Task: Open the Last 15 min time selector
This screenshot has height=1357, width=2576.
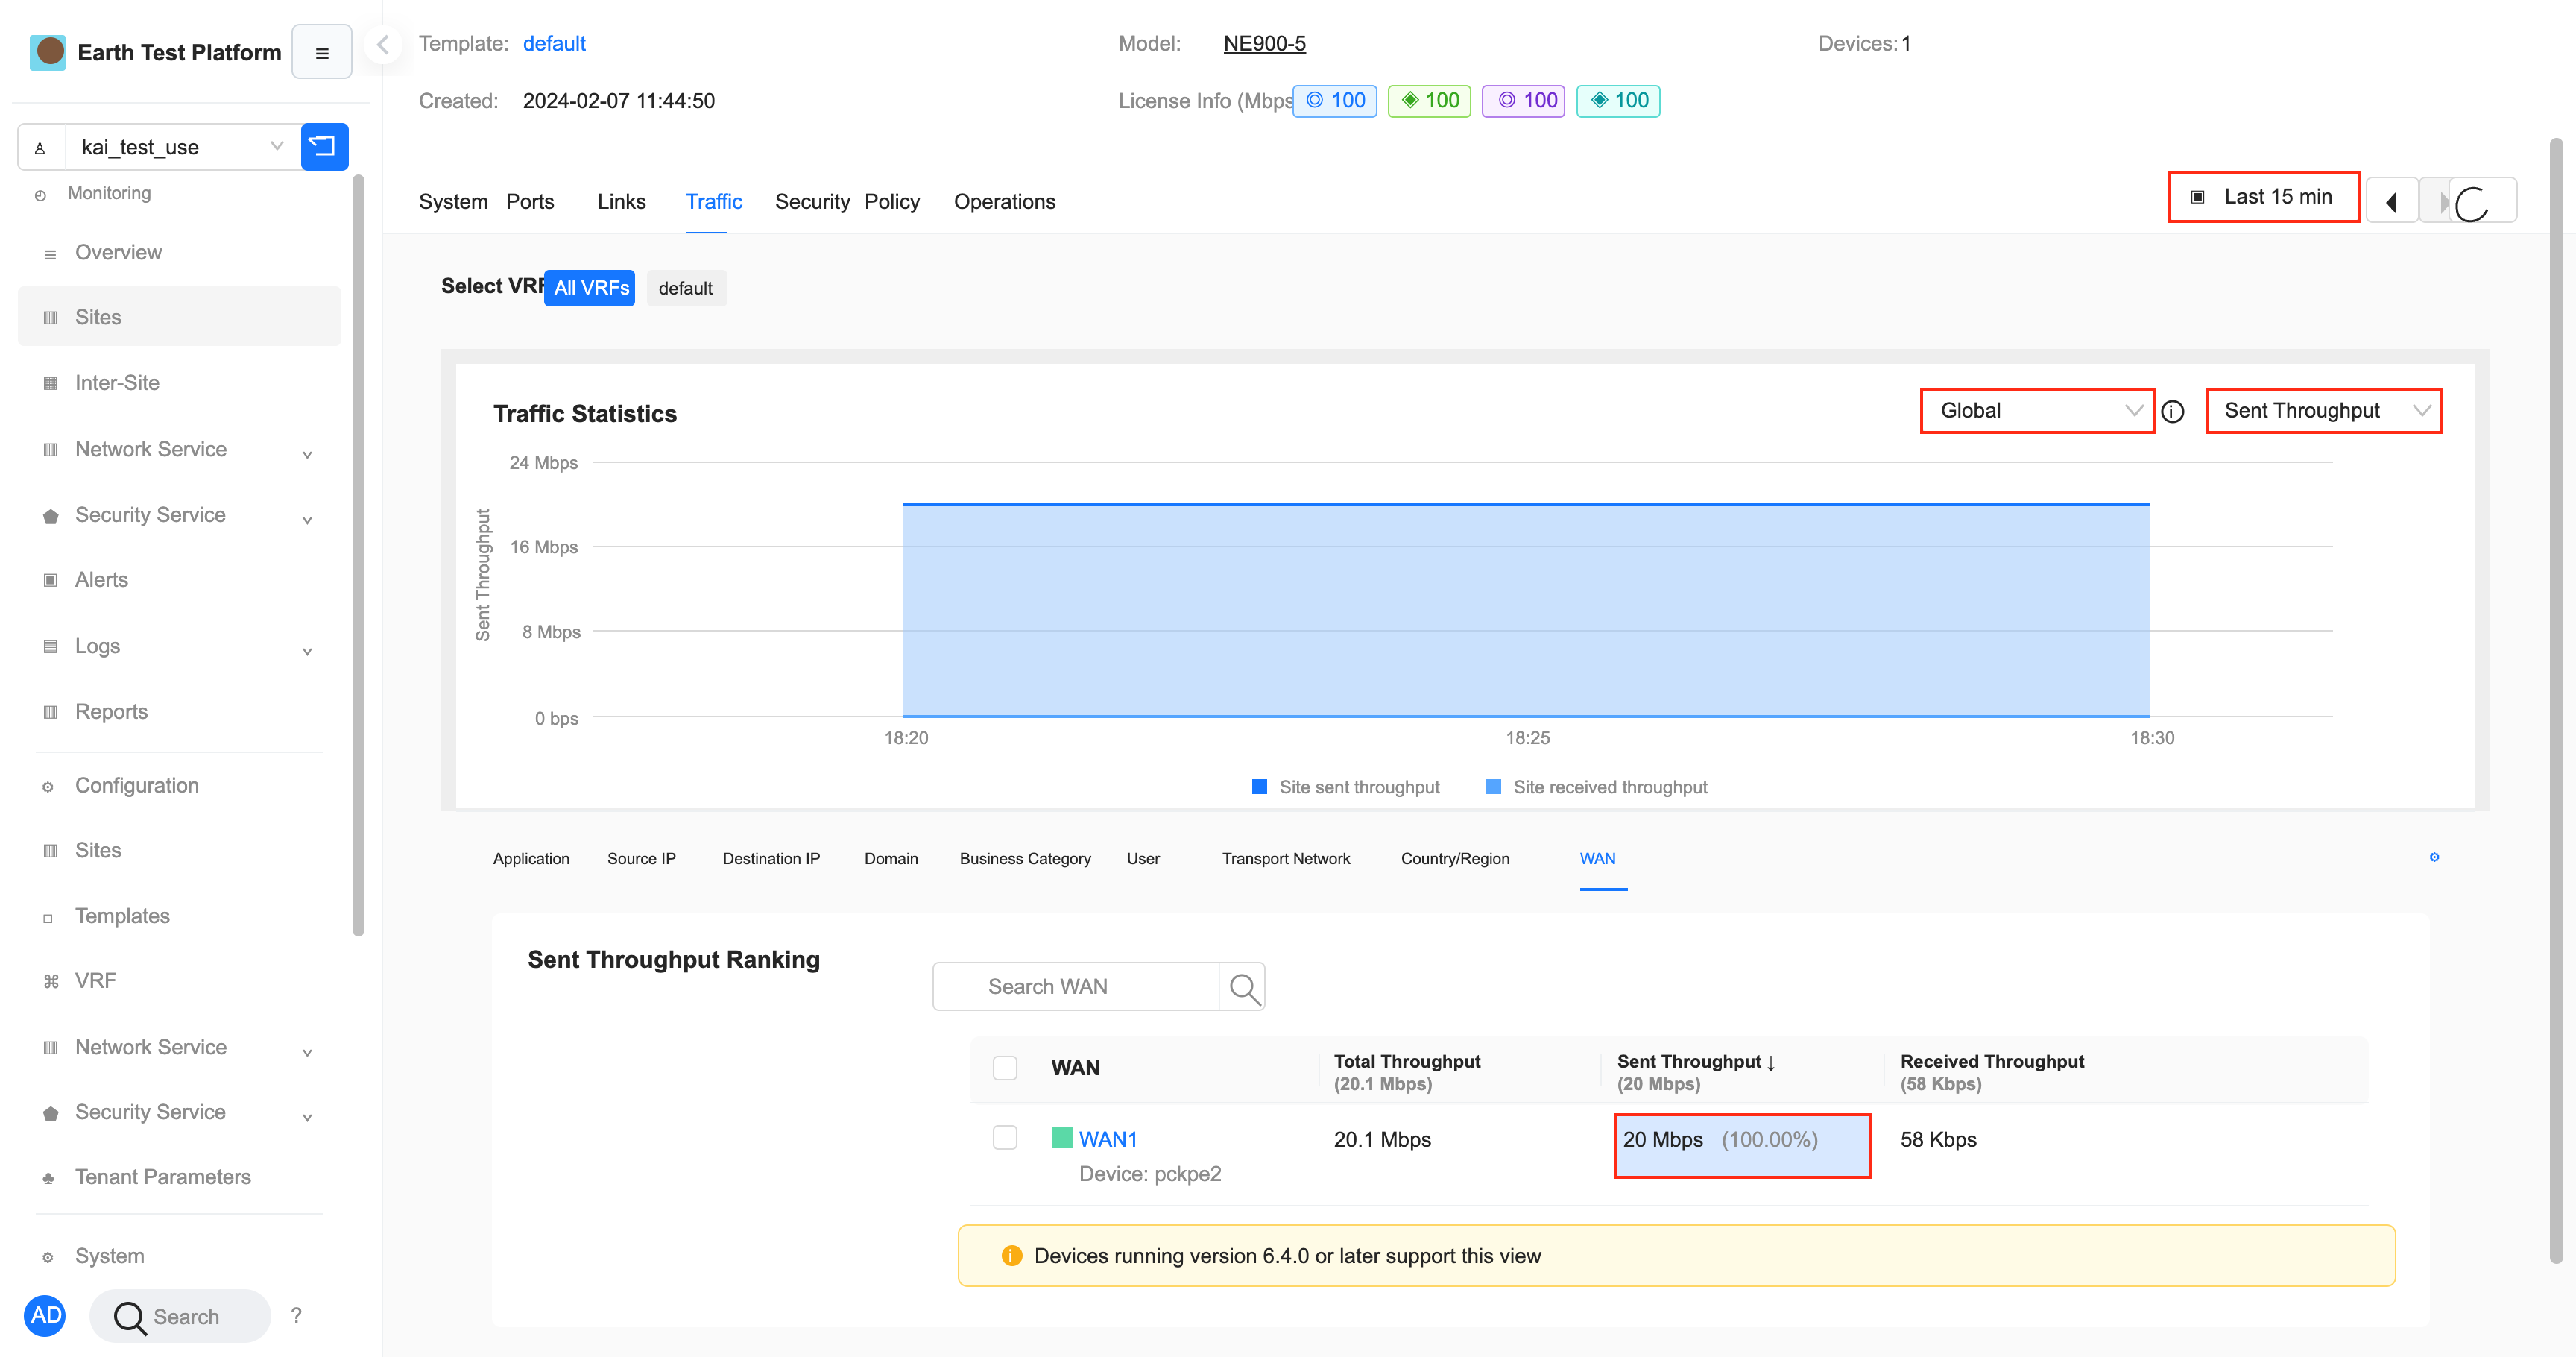Action: (2264, 197)
